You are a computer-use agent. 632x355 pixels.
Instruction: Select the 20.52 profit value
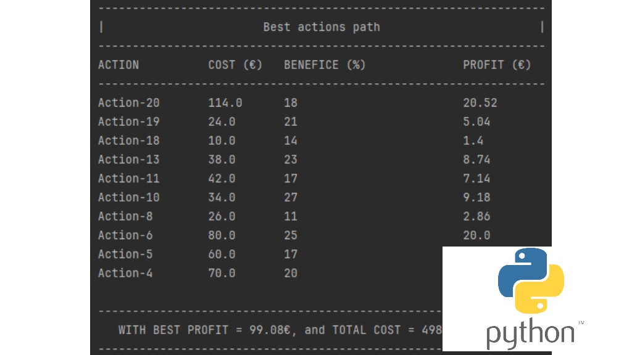click(480, 103)
